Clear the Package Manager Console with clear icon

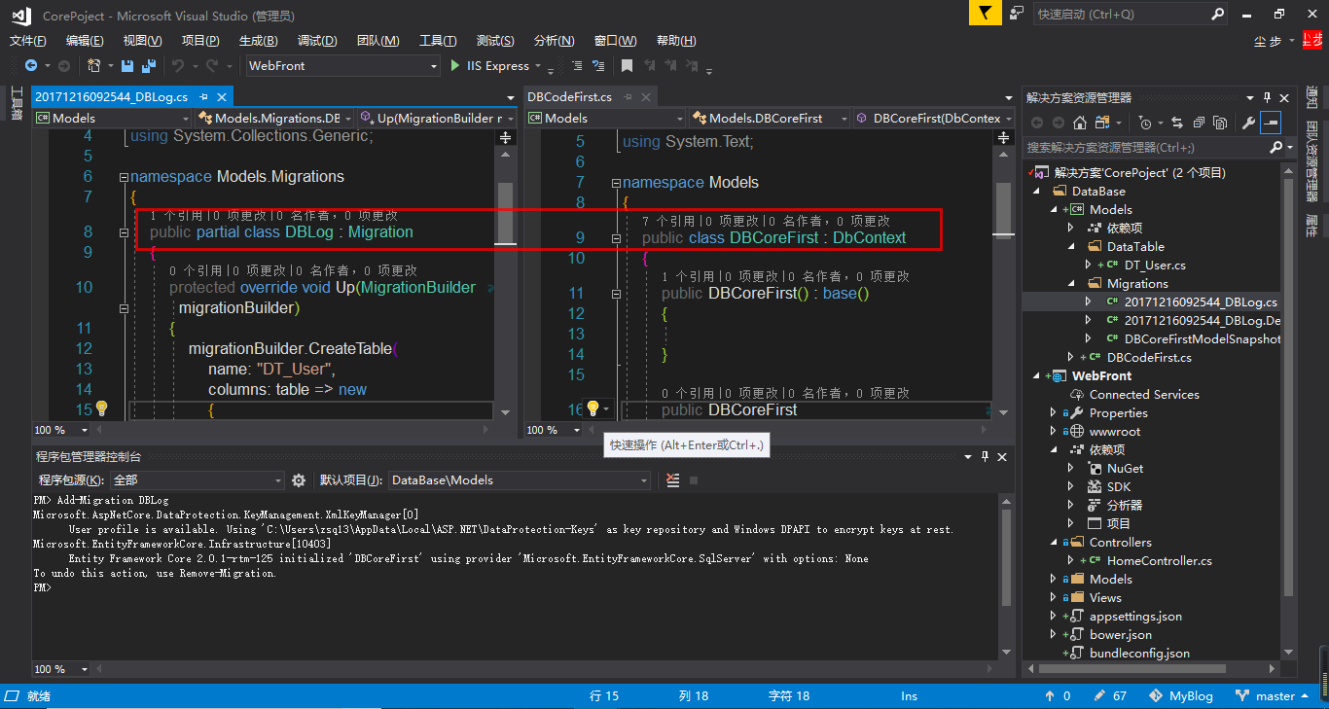tap(673, 480)
